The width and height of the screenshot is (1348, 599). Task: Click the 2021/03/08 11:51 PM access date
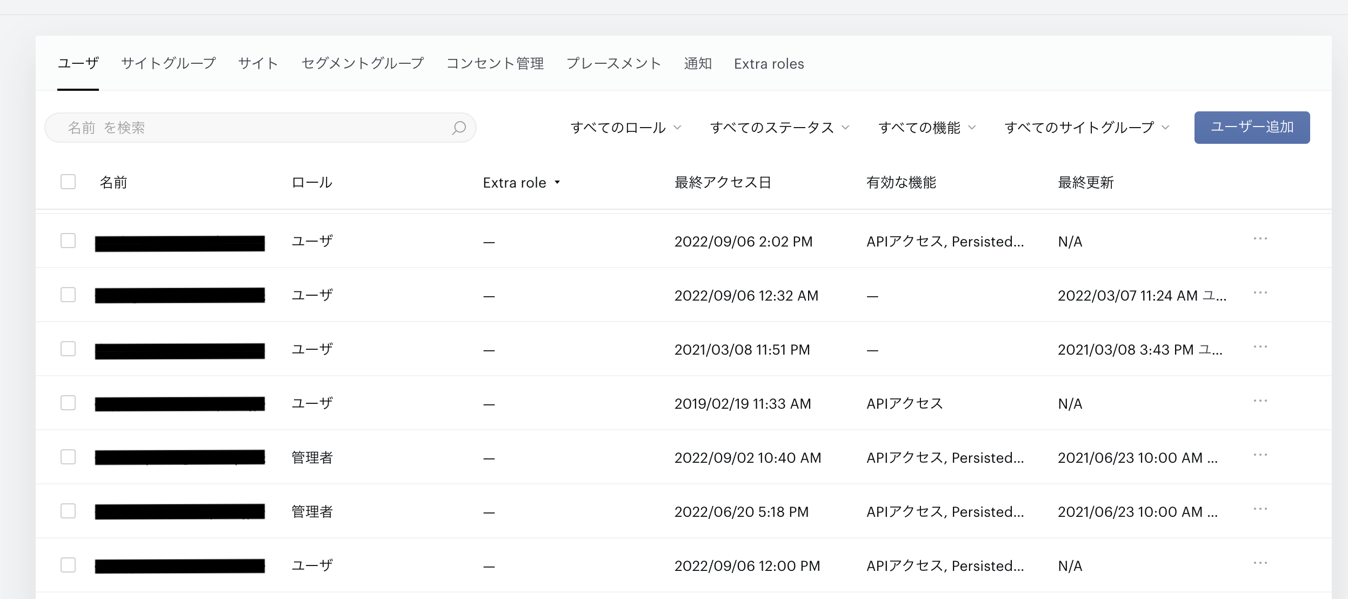742,350
